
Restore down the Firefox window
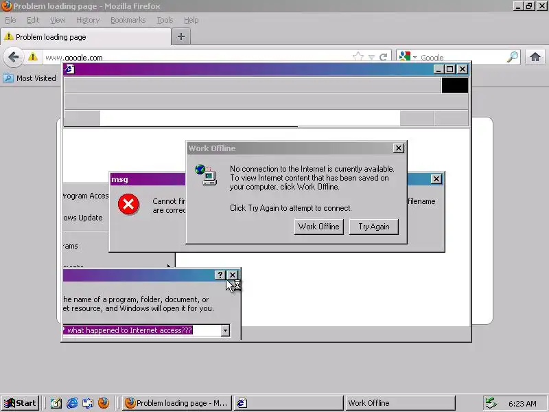[528, 6]
